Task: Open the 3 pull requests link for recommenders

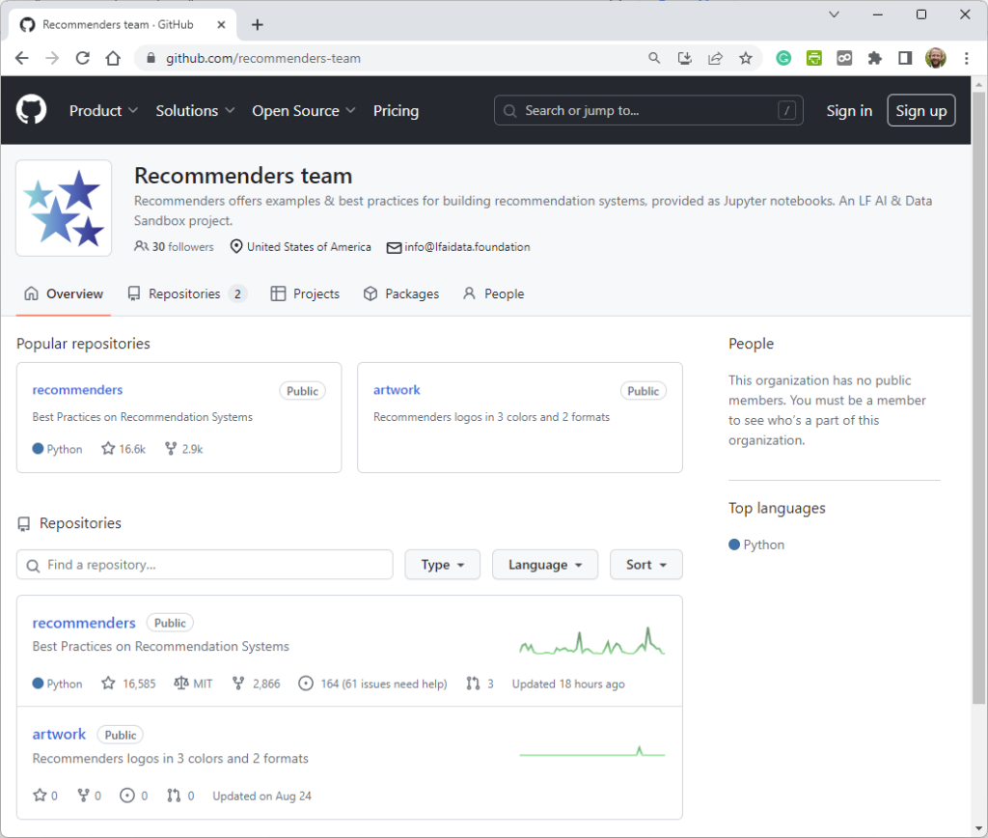Action: click(x=480, y=684)
